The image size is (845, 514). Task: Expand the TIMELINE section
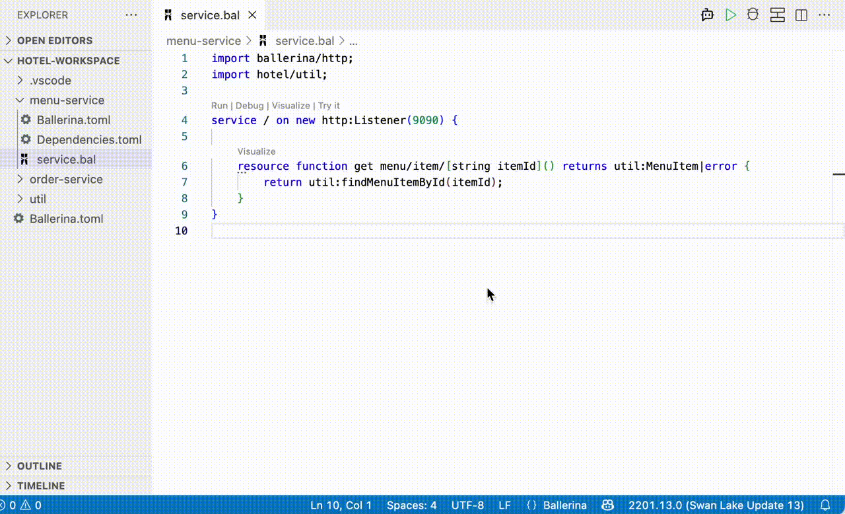(x=41, y=486)
